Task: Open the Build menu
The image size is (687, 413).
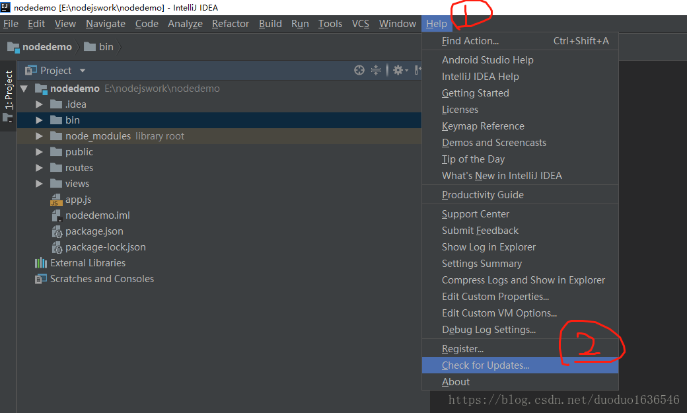Action: tap(270, 24)
